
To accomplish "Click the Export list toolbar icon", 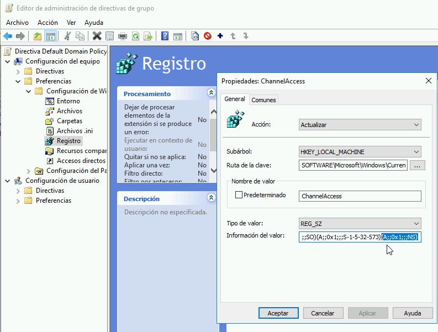I will click(148, 36).
